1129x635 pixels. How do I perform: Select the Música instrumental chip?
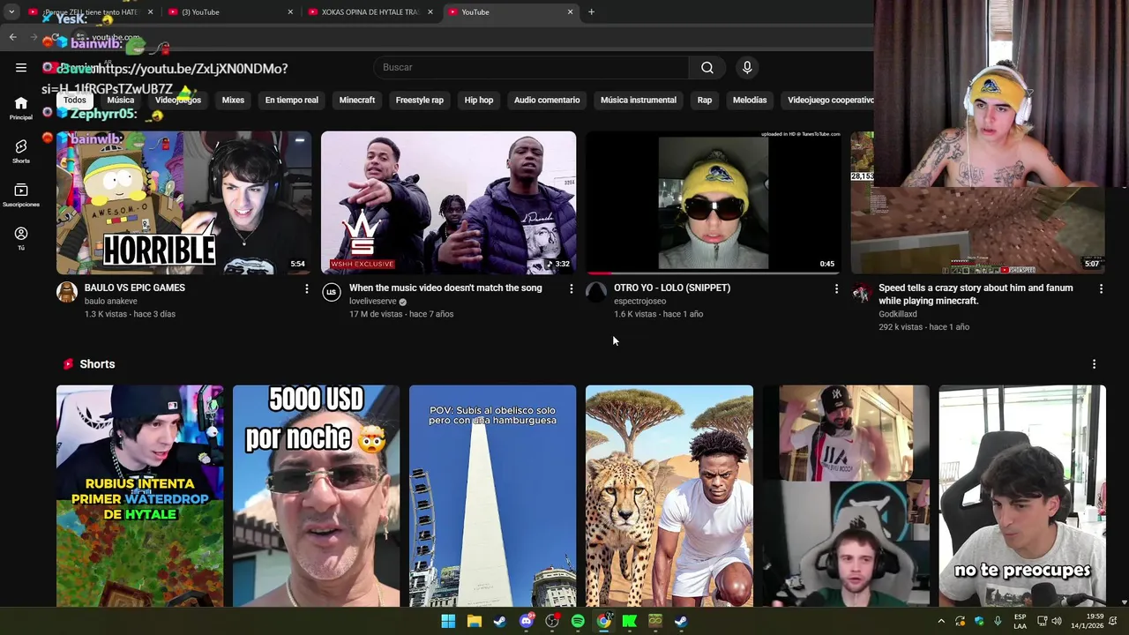[639, 100]
